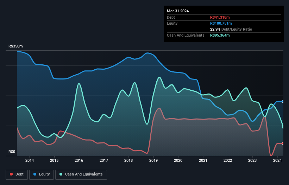Click the R$0 y-axis label
Screen dimensions: 289x185
[x=12, y=152]
